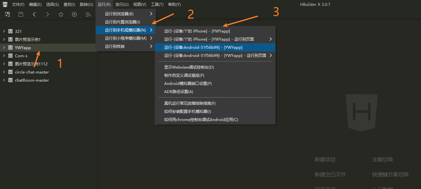Image resolution: width=421 pixels, height=189 pixels.
Task: Click the HBuilder X logo icon
Action: 5,5
